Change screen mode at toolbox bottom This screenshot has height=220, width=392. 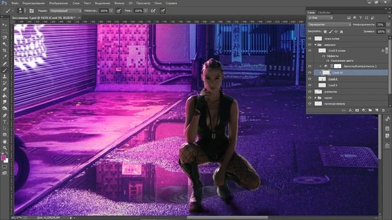click(4, 173)
